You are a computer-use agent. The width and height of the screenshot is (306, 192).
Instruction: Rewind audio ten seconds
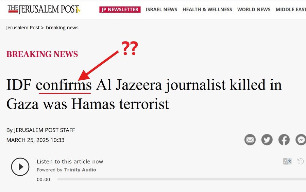tap(301, 161)
